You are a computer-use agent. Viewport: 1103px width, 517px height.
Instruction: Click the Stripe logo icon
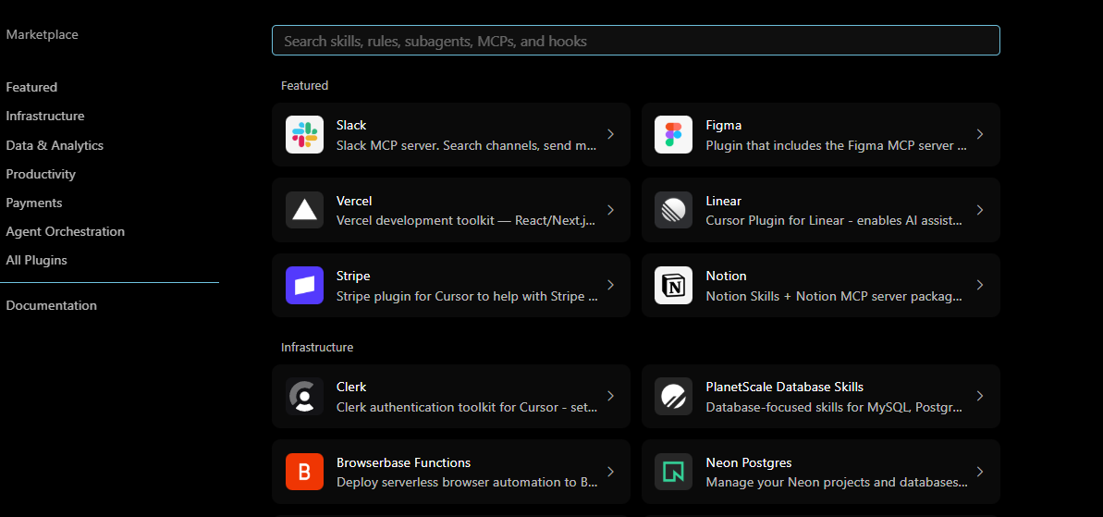(304, 285)
